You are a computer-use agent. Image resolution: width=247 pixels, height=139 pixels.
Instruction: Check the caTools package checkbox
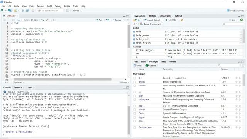pos(135,86)
